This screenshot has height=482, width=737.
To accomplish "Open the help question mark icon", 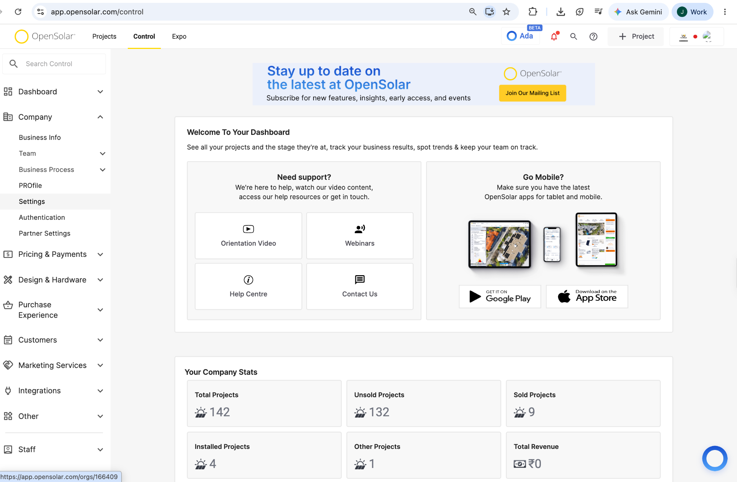I will click(593, 36).
